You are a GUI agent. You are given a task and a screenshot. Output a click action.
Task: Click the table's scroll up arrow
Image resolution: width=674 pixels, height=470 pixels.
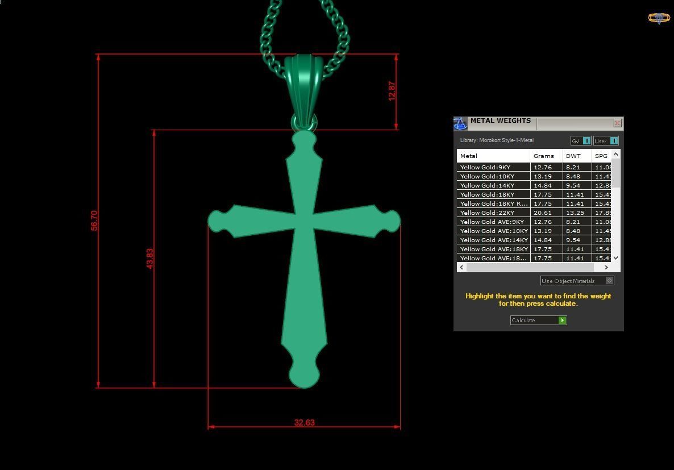click(615, 154)
